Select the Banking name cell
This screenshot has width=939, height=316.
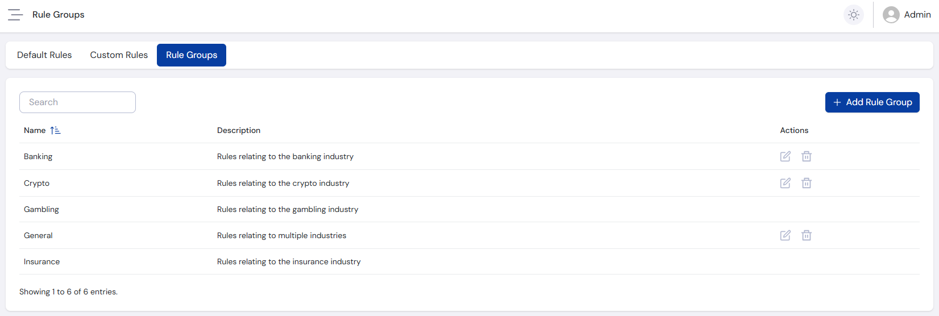click(x=38, y=156)
